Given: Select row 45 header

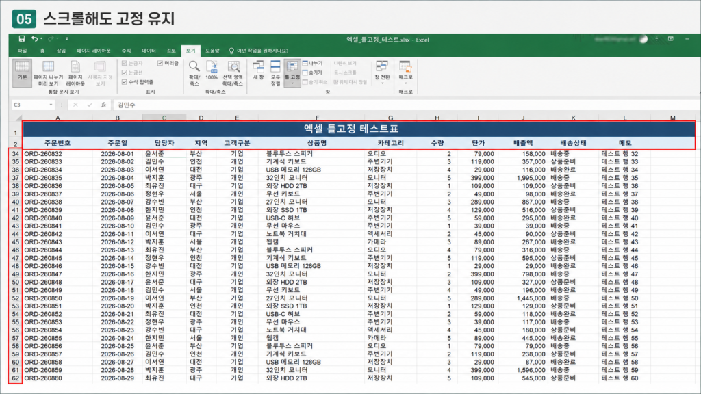Looking at the screenshot, I should [16, 242].
